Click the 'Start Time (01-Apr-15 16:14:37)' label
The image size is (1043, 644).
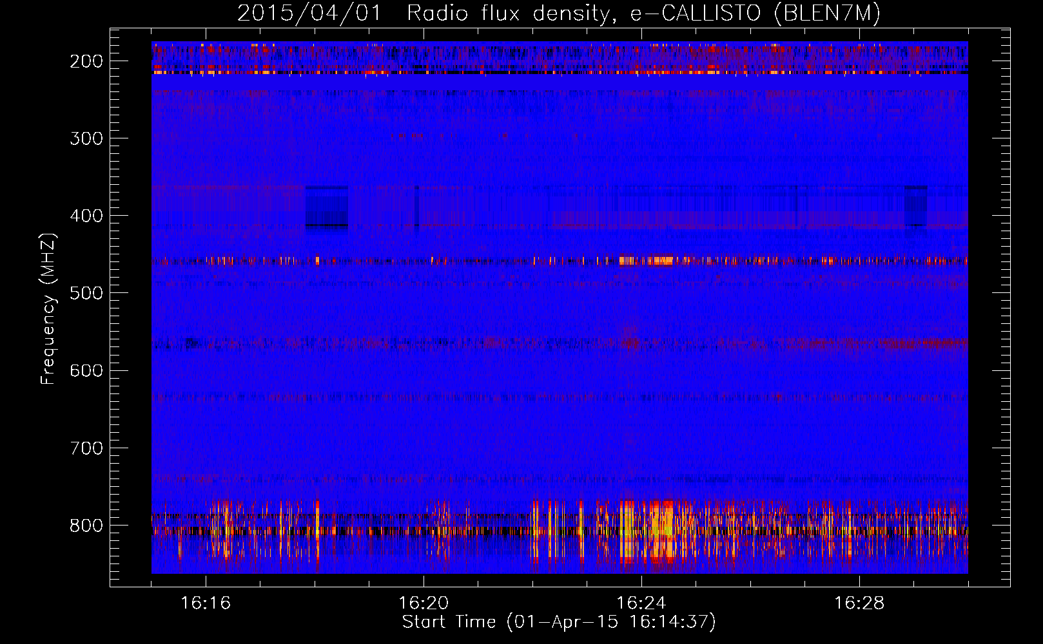pyautogui.click(x=559, y=622)
